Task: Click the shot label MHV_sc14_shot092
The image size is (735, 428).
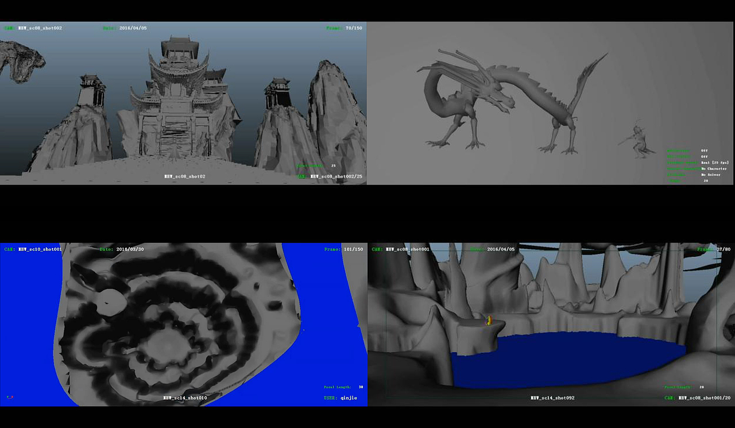Action: pyautogui.click(x=552, y=398)
